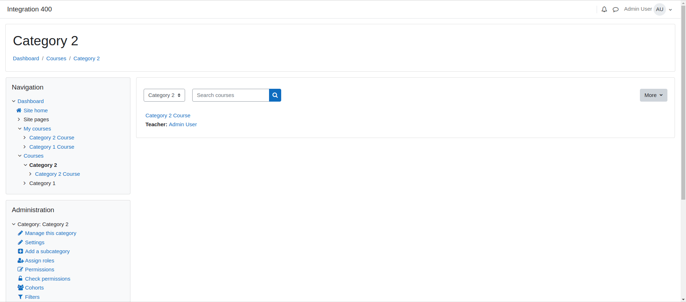The width and height of the screenshot is (686, 302).
Task: Click Add a subcategory link
Action: coord(47,251)
